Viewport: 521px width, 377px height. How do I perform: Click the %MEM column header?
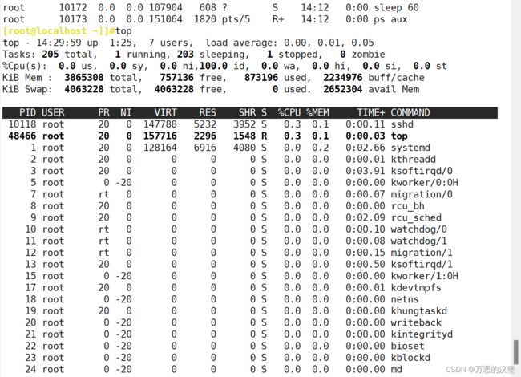point(317,112)
